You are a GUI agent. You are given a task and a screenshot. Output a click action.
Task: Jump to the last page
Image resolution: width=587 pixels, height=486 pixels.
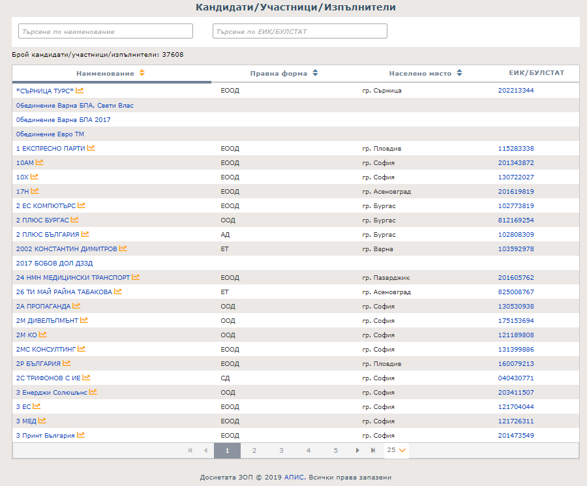coord(373,450)
